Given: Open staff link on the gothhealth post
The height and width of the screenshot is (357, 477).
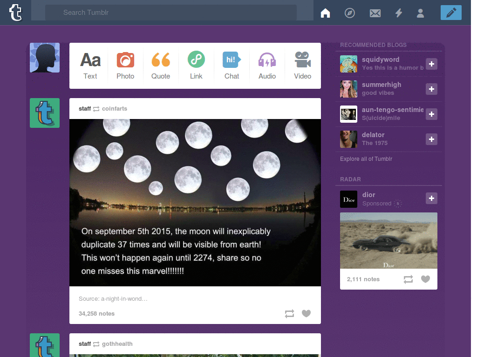Looking at the screenshot, I should pyautogui.click(x=85, y=344).
